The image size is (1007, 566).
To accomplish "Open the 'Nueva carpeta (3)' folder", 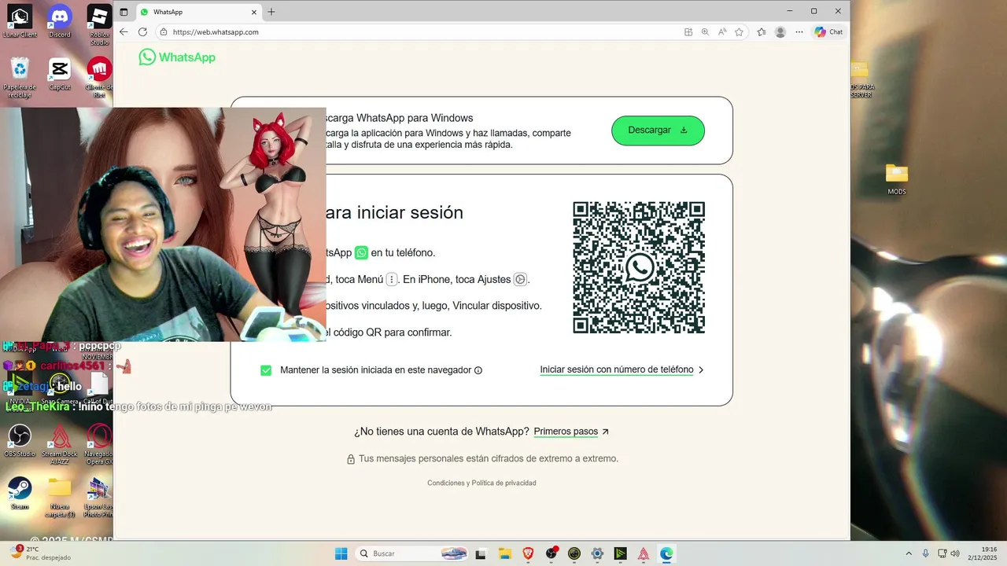I will pyautogui.click(x=60, y=497).
